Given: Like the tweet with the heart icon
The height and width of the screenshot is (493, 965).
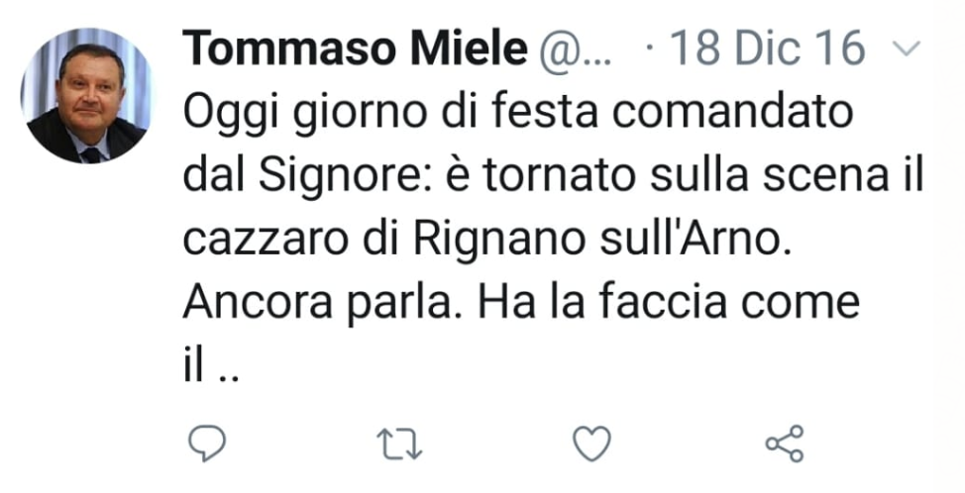Looking at the screenshot, I should (593, 445).
